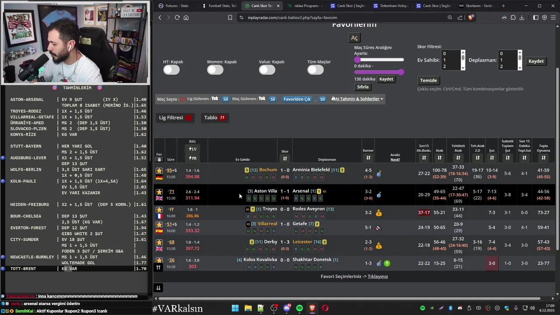Go back with the browser back arrow

(x=160, y=17)
